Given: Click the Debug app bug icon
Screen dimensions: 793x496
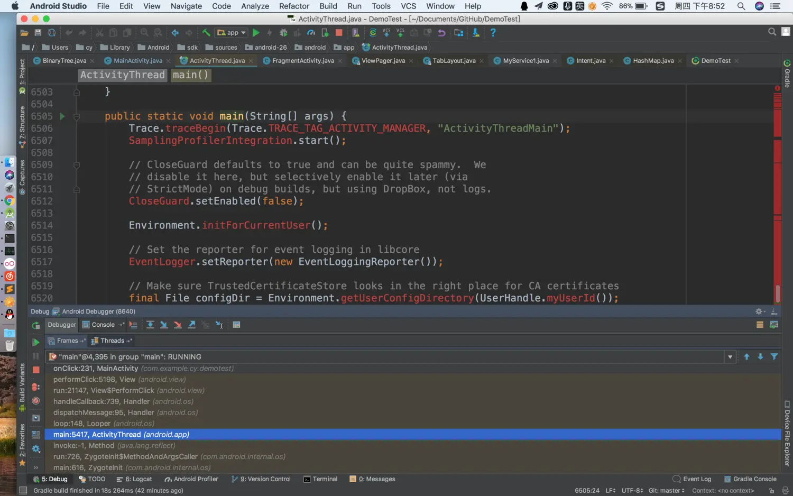Looking at the screenshot, I should 283,33.
